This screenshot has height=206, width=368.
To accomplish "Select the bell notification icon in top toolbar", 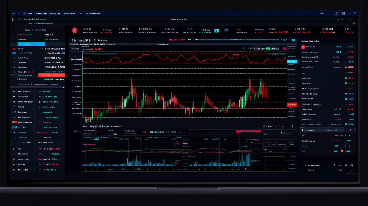I will tap(13, 13).
